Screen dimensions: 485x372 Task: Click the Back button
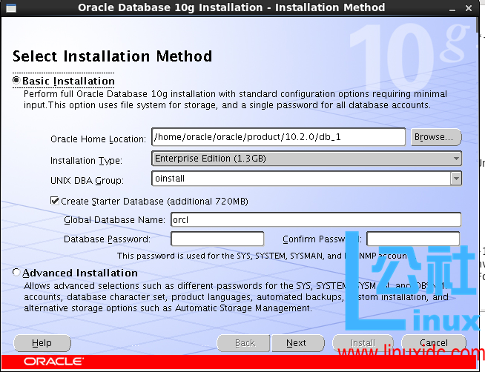click(243, 343)
